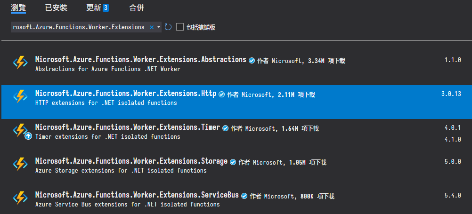472x214 pixels.
Task: Click the updates count badge 3
Action: tap(106, 8)
